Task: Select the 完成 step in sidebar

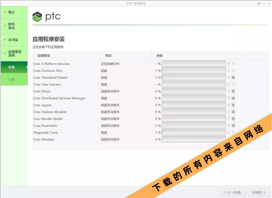Action: (x=14, y=79)
